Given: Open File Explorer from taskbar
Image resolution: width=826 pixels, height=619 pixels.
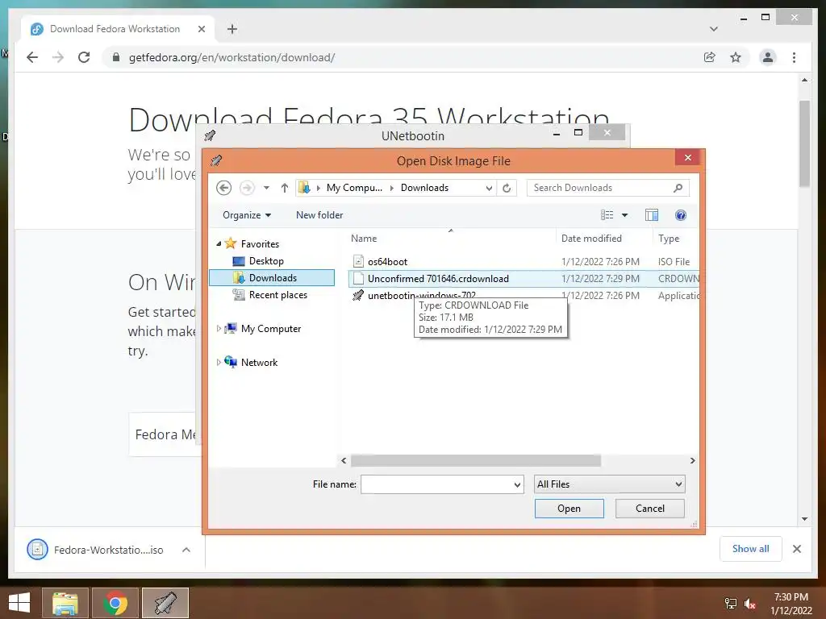Looking at the screenshot, I should coord(65,603).
